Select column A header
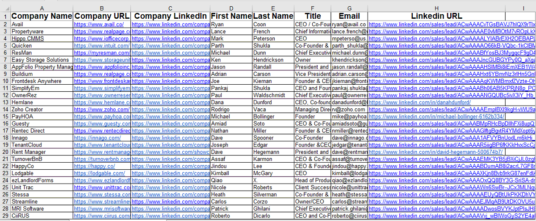The image size is (536, 221). 42,8
